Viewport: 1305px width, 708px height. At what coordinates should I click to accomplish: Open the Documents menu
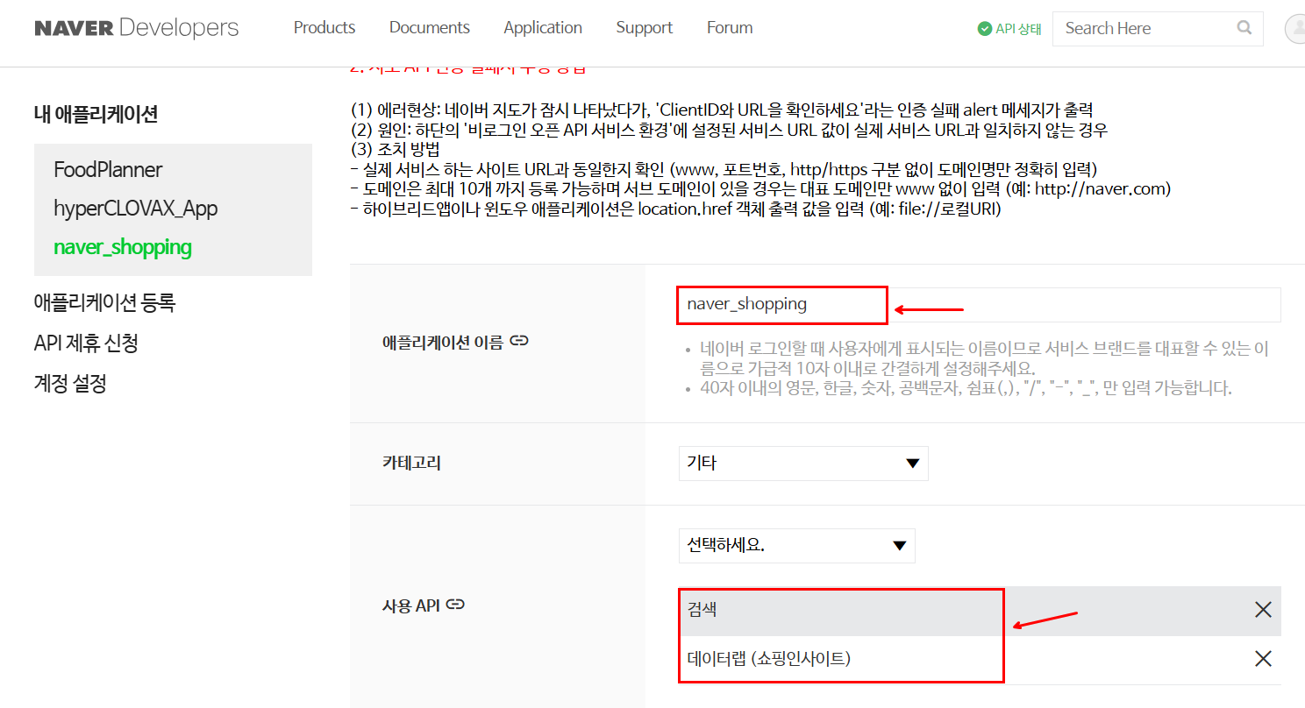pyautogui.click(x=430, y=28)
